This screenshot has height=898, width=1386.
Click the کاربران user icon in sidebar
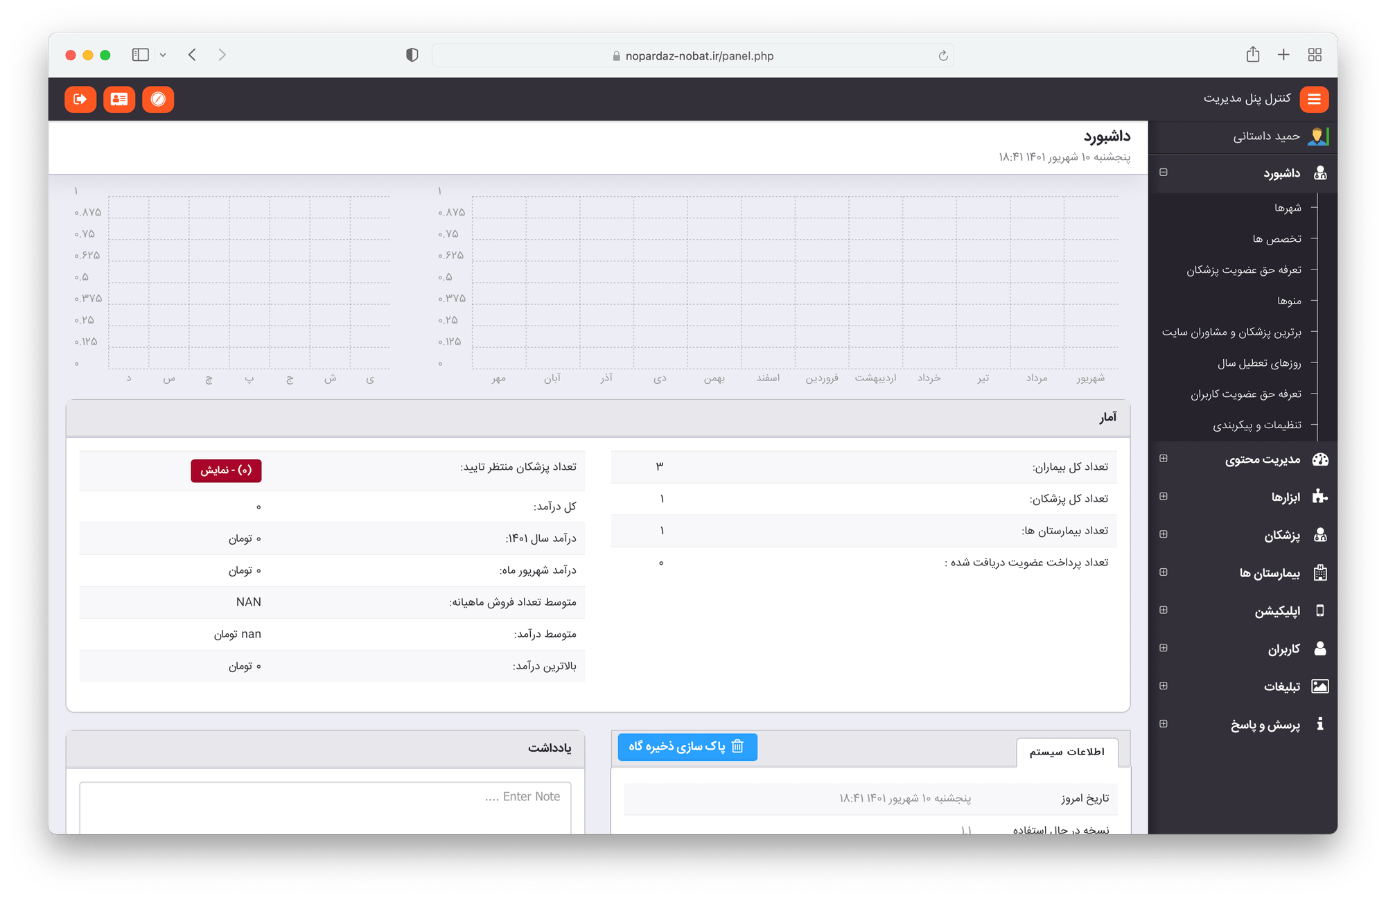(x=1321, y=649)
